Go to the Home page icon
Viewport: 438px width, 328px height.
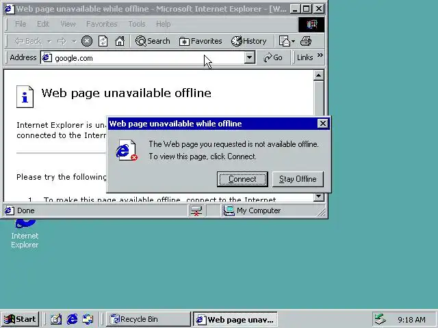(x=120, y=41)
